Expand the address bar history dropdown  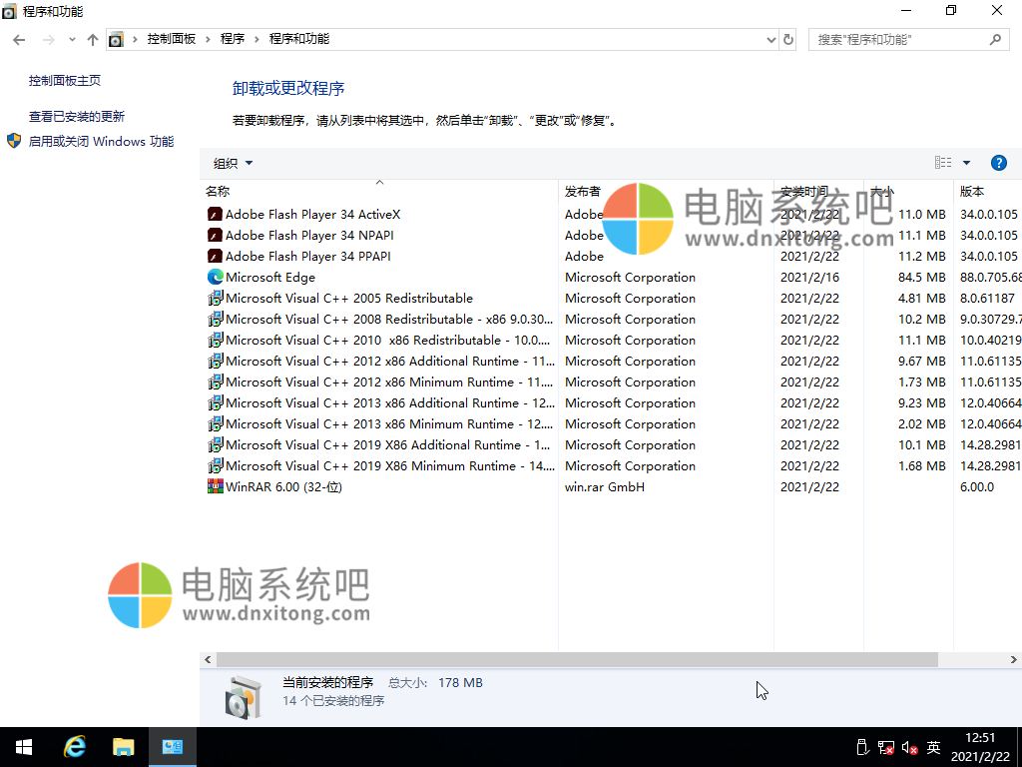click(769, 39)
